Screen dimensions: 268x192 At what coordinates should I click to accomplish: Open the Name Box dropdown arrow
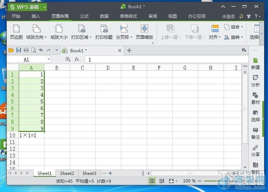[49, 59]
